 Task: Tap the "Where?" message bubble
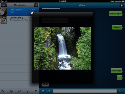click(117, 27)
